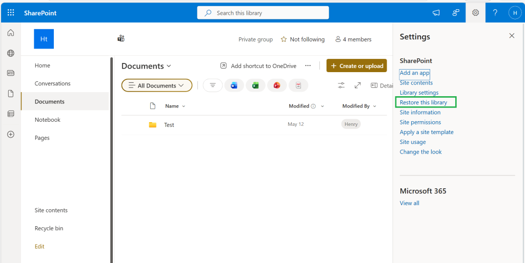The image size is (525, 263).
Task: Click the Modified column info icon
Action: tap(313, 106)
